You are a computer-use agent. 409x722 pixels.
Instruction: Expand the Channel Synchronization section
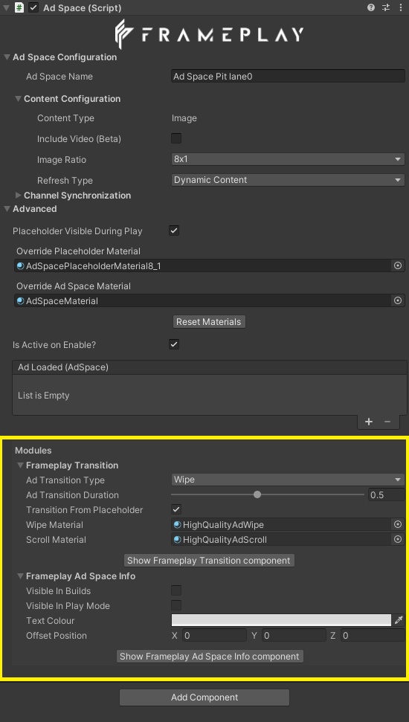pos(19,196)
